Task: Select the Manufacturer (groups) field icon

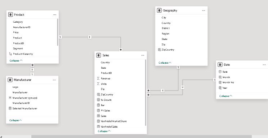Action: 10,98
